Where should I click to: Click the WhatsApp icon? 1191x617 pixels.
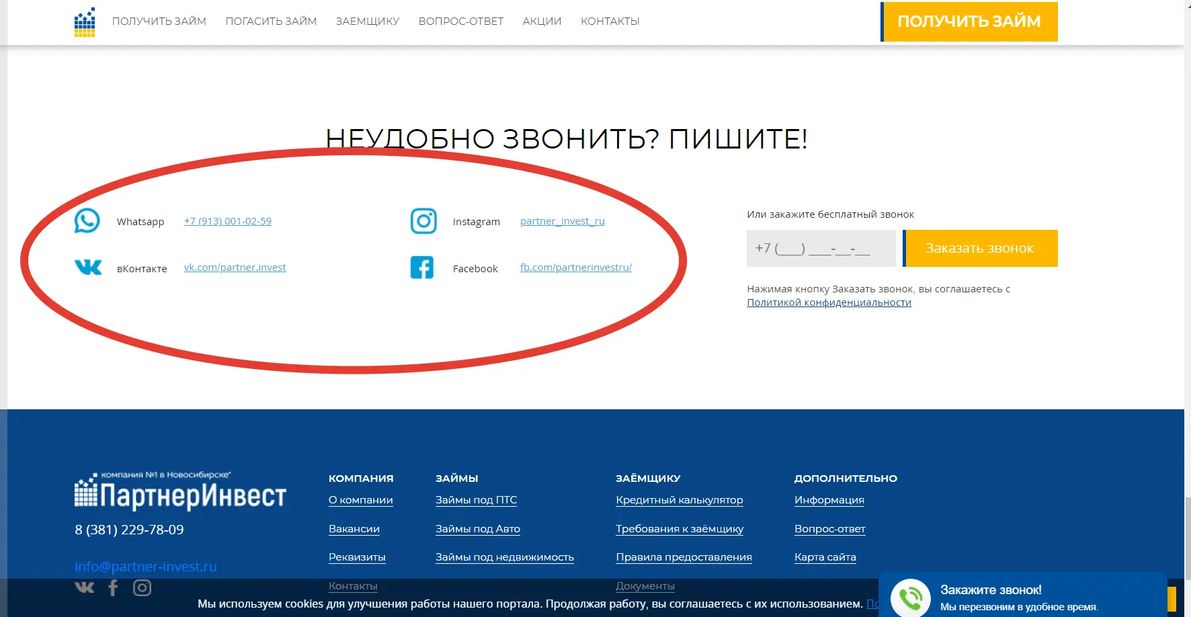(x=87, y=221)
